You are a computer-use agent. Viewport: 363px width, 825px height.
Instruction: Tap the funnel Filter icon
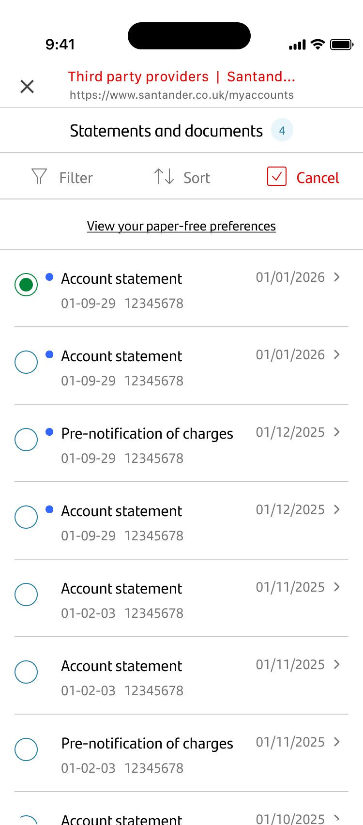[39, 177]
